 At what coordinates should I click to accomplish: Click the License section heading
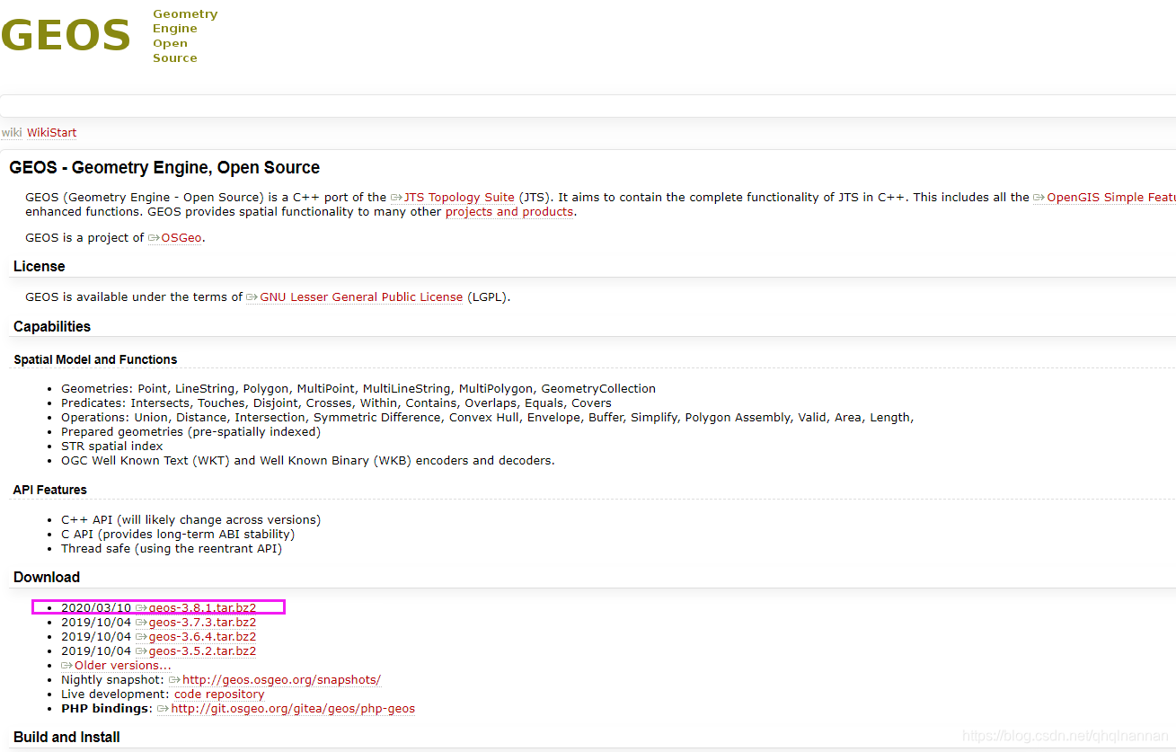(x=40, y=267)
